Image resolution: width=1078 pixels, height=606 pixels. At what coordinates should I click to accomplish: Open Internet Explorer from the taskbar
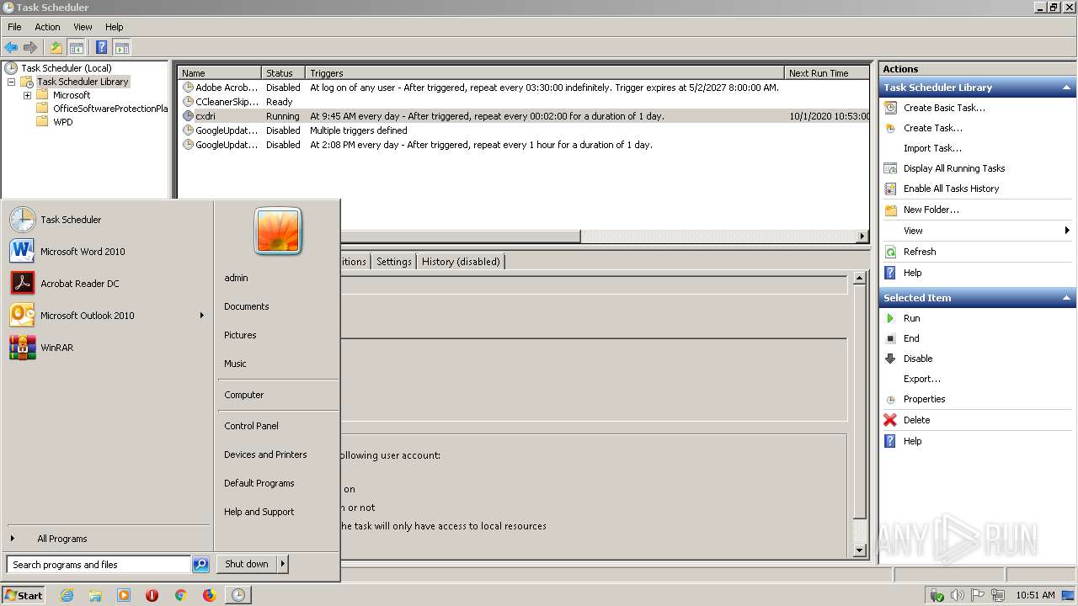[67, 595]
